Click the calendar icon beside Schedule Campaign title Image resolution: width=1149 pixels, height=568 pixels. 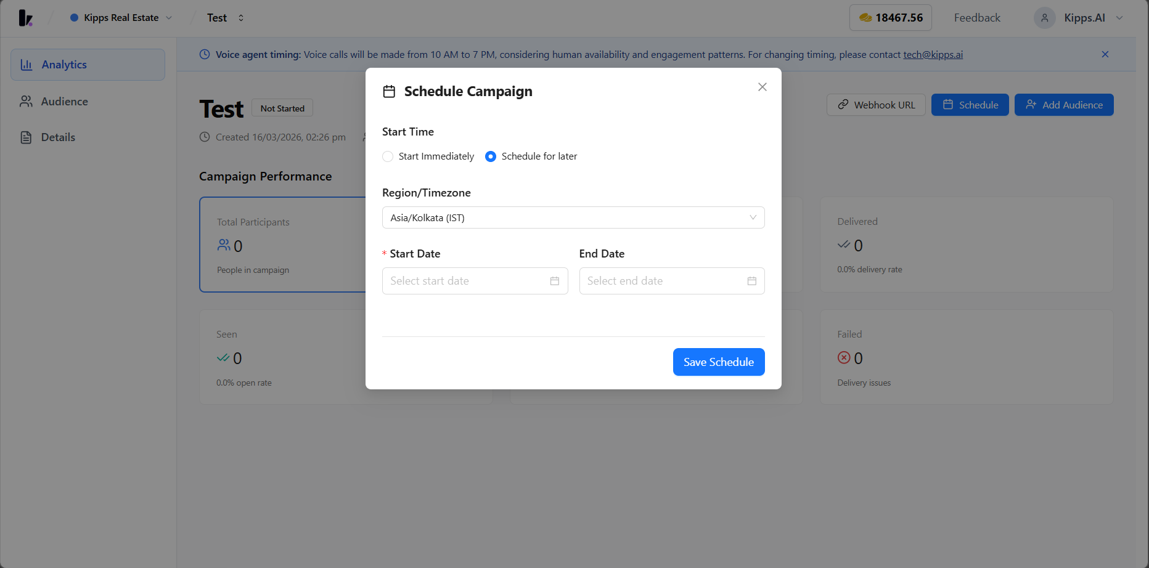pos(389,92)
